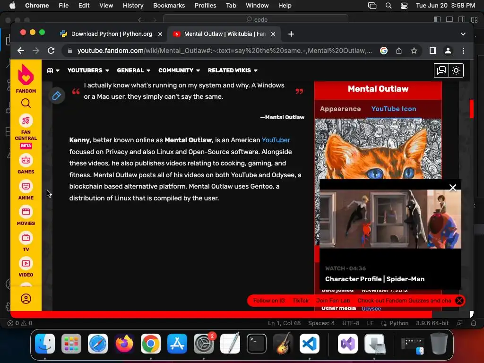Bookmark this page with star icon
484x363 pixels.
pyautogui.click(x=414, y=51)
